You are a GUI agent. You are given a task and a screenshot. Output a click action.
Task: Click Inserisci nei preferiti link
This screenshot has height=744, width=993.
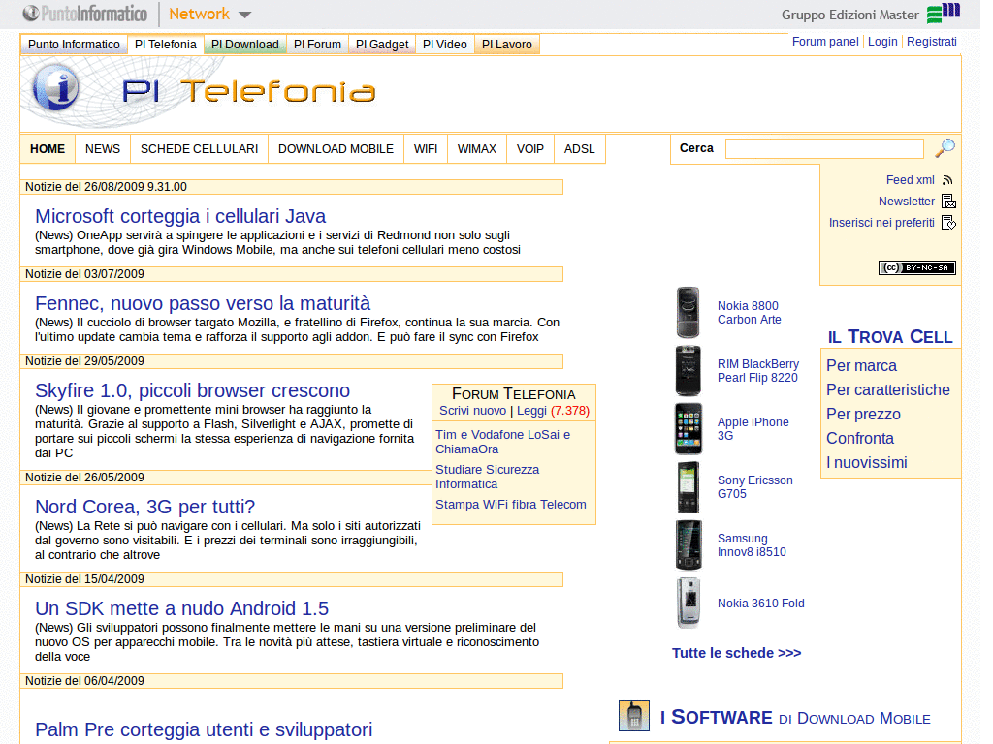pyautogui.click(x=881, y=223)
